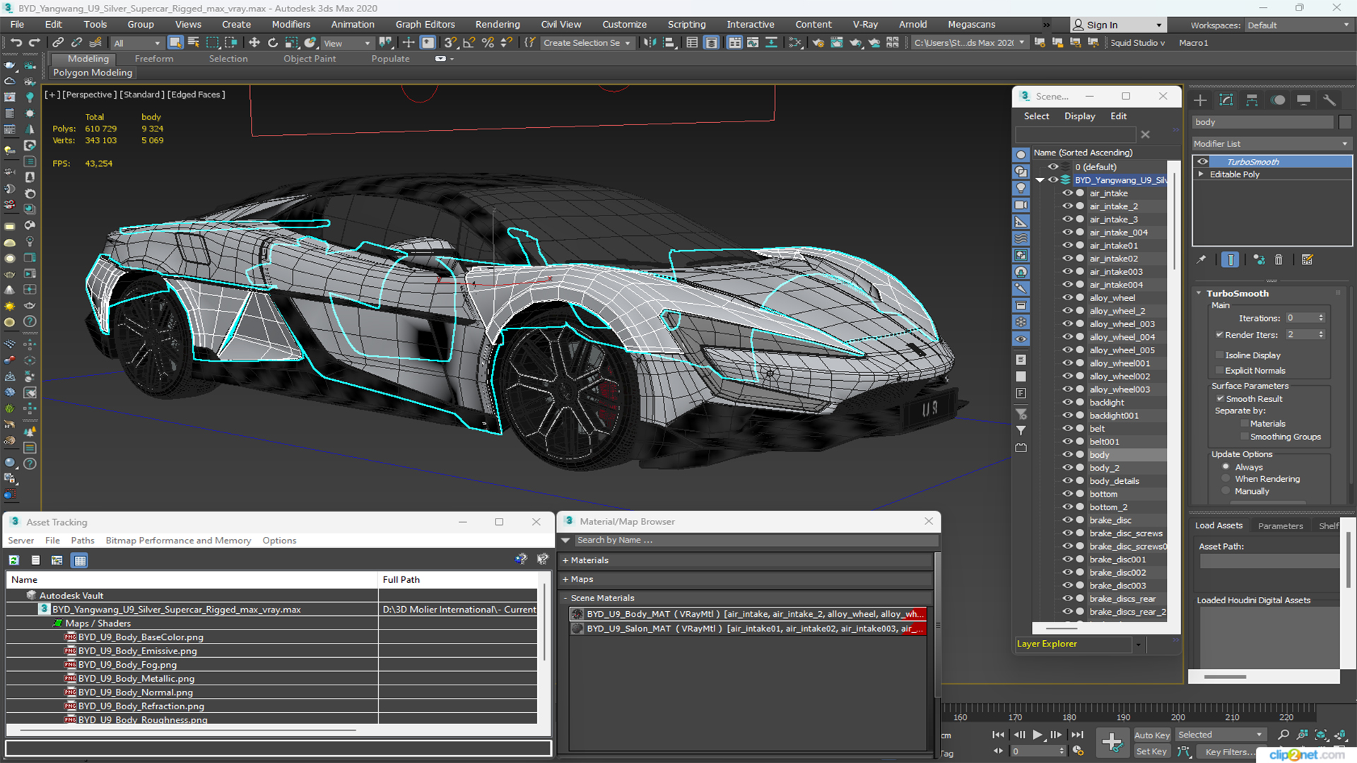Click Refresh icon in Asset Tracking
This screenshot has width=1357, height=763.
[x=13, y=560]
